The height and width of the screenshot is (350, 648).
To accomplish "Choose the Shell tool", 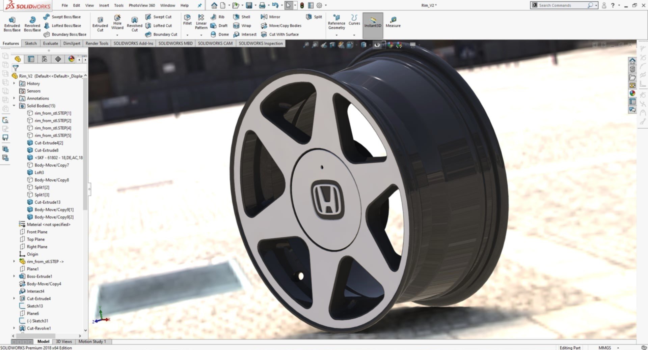I will tap(242, 17).
